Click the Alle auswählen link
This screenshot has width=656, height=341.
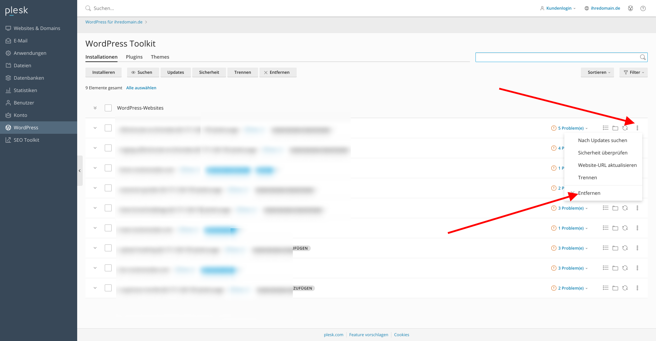[x=141, y=88]
